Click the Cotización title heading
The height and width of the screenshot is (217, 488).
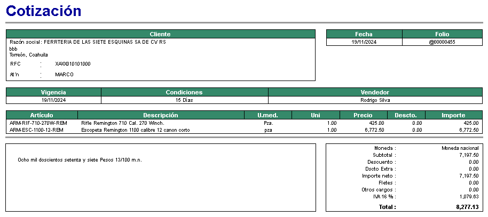(44, 11)
